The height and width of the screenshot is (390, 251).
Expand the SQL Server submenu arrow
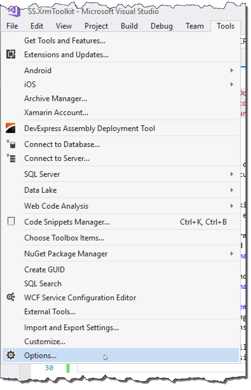[x=232, y=174]
